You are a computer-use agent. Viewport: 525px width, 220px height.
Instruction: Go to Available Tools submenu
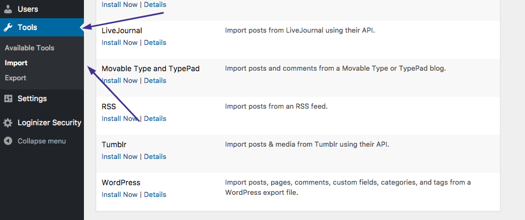[x=29, y=48]
